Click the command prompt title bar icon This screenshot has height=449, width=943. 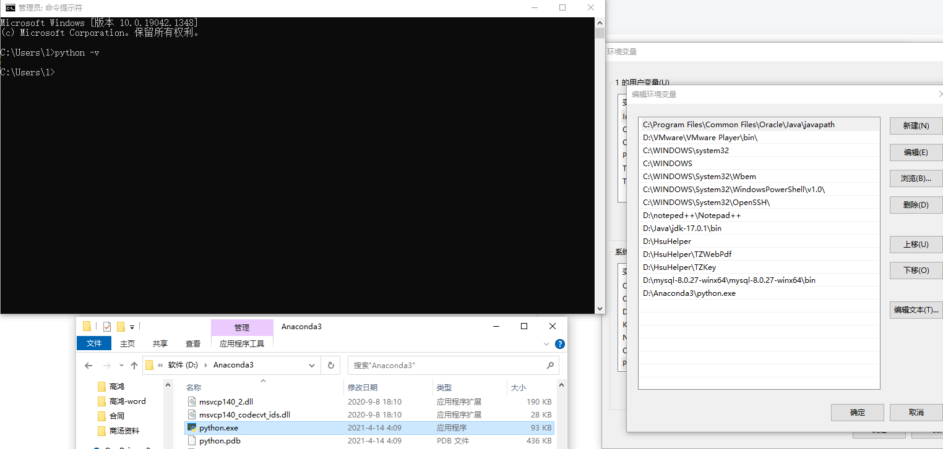click(11, 7)
